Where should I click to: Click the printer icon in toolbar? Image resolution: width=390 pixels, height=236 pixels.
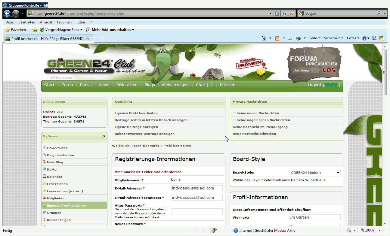pos(298,38)
